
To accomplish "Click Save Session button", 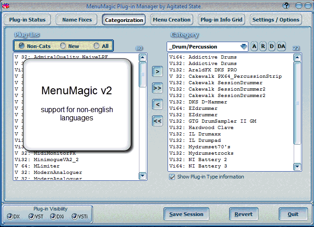I will tap(186, 214).
